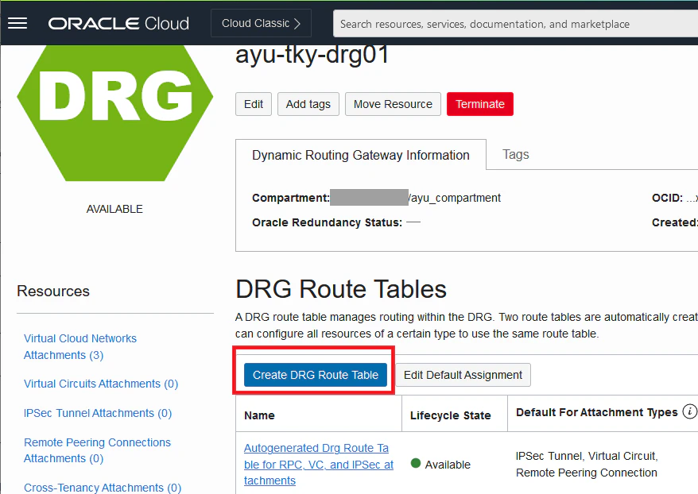Viewport: 698px width, 494px height.
Task: Click the green DRG hexagon icon
Action: pos(114,113)
